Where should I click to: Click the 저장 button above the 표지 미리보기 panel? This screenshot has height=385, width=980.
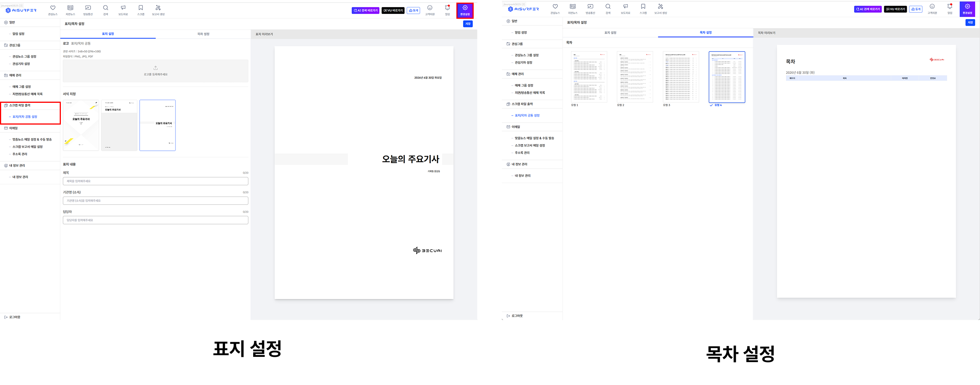tap(468, 24)
